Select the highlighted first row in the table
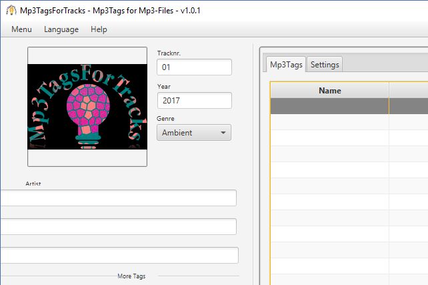This screenshot has width=428, height=285. [349, 106]
